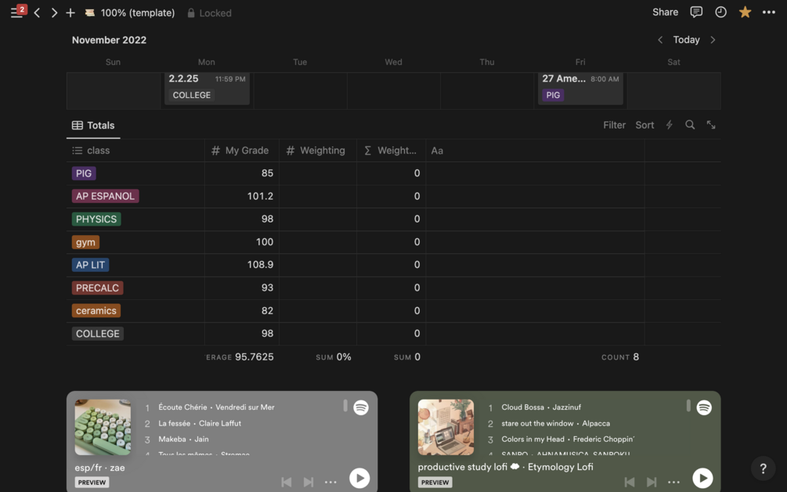
Task: Click the COLLEGE class tag in table
Action: (97, 334)
